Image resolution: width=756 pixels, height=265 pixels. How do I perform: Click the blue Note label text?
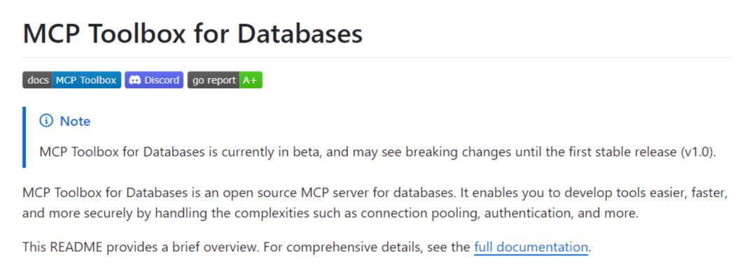pyautogui.click(x=75, y=121)
